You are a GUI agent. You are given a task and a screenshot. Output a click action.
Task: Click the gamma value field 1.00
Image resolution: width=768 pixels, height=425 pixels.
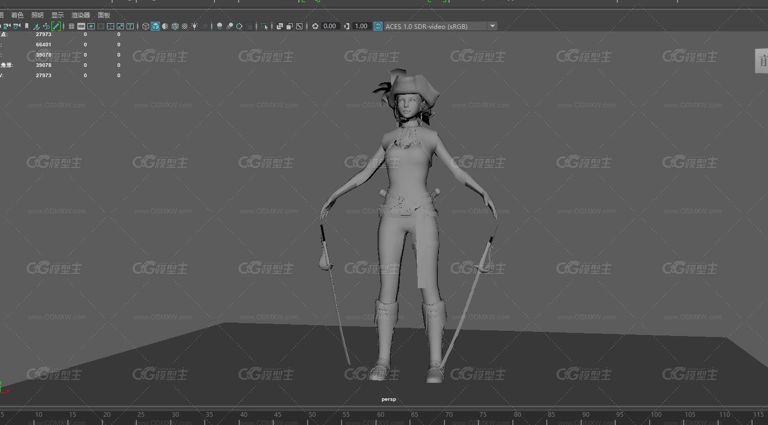pos(361,26)
